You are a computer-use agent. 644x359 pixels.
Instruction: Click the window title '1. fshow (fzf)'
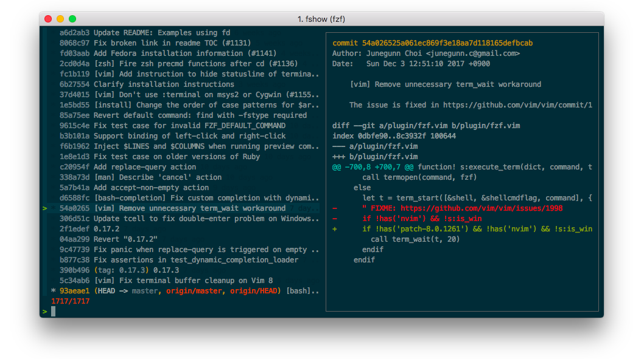coord(321,19)
